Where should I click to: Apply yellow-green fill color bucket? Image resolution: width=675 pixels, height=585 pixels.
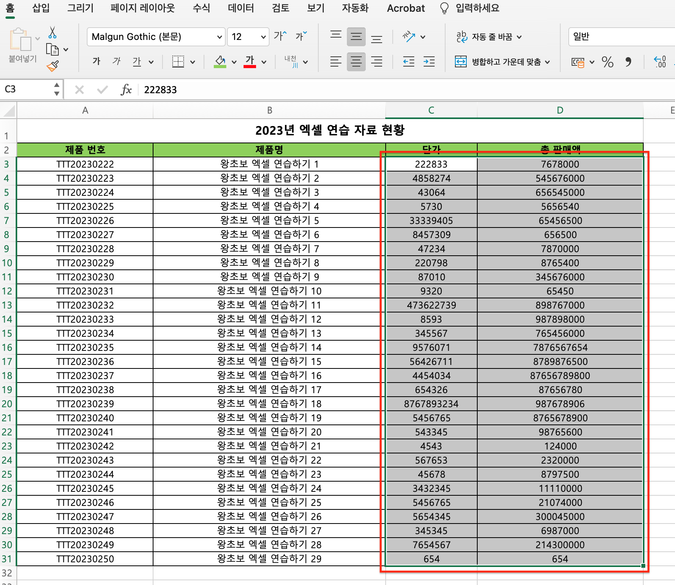tap(220, 61)
